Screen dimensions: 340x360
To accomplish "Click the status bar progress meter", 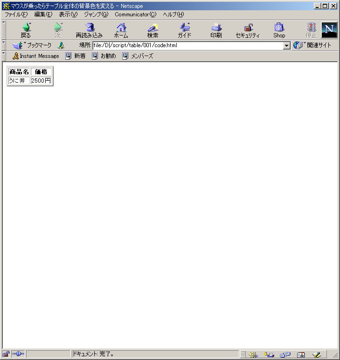I will pos(49,354).
